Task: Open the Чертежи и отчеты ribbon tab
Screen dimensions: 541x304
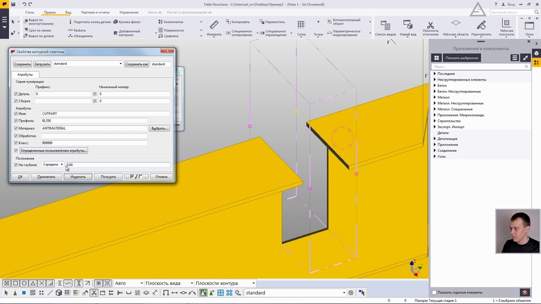Action: [95, 13]
